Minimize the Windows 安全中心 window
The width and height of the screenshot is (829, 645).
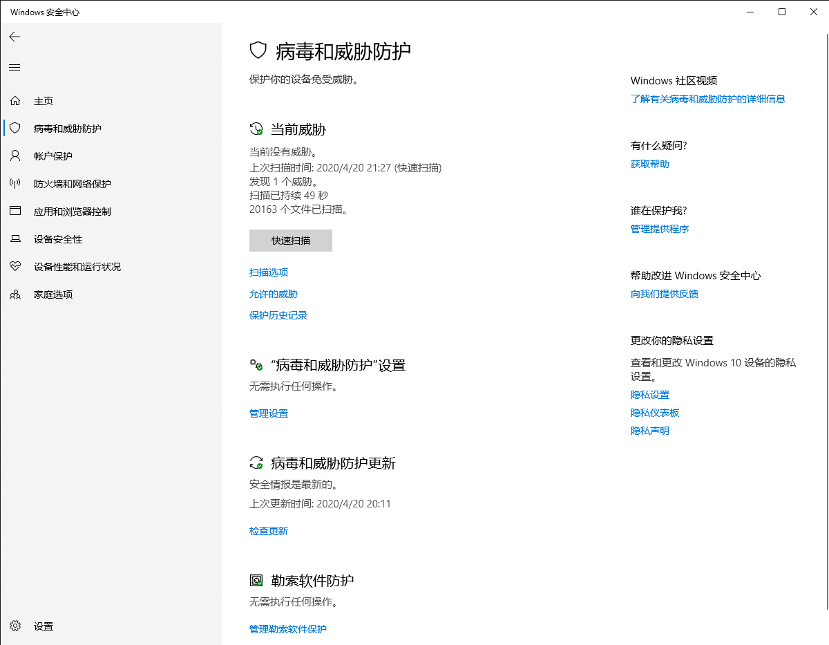750,12
